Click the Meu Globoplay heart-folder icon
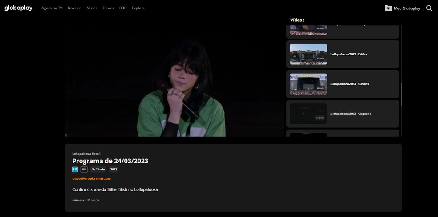 388,8
